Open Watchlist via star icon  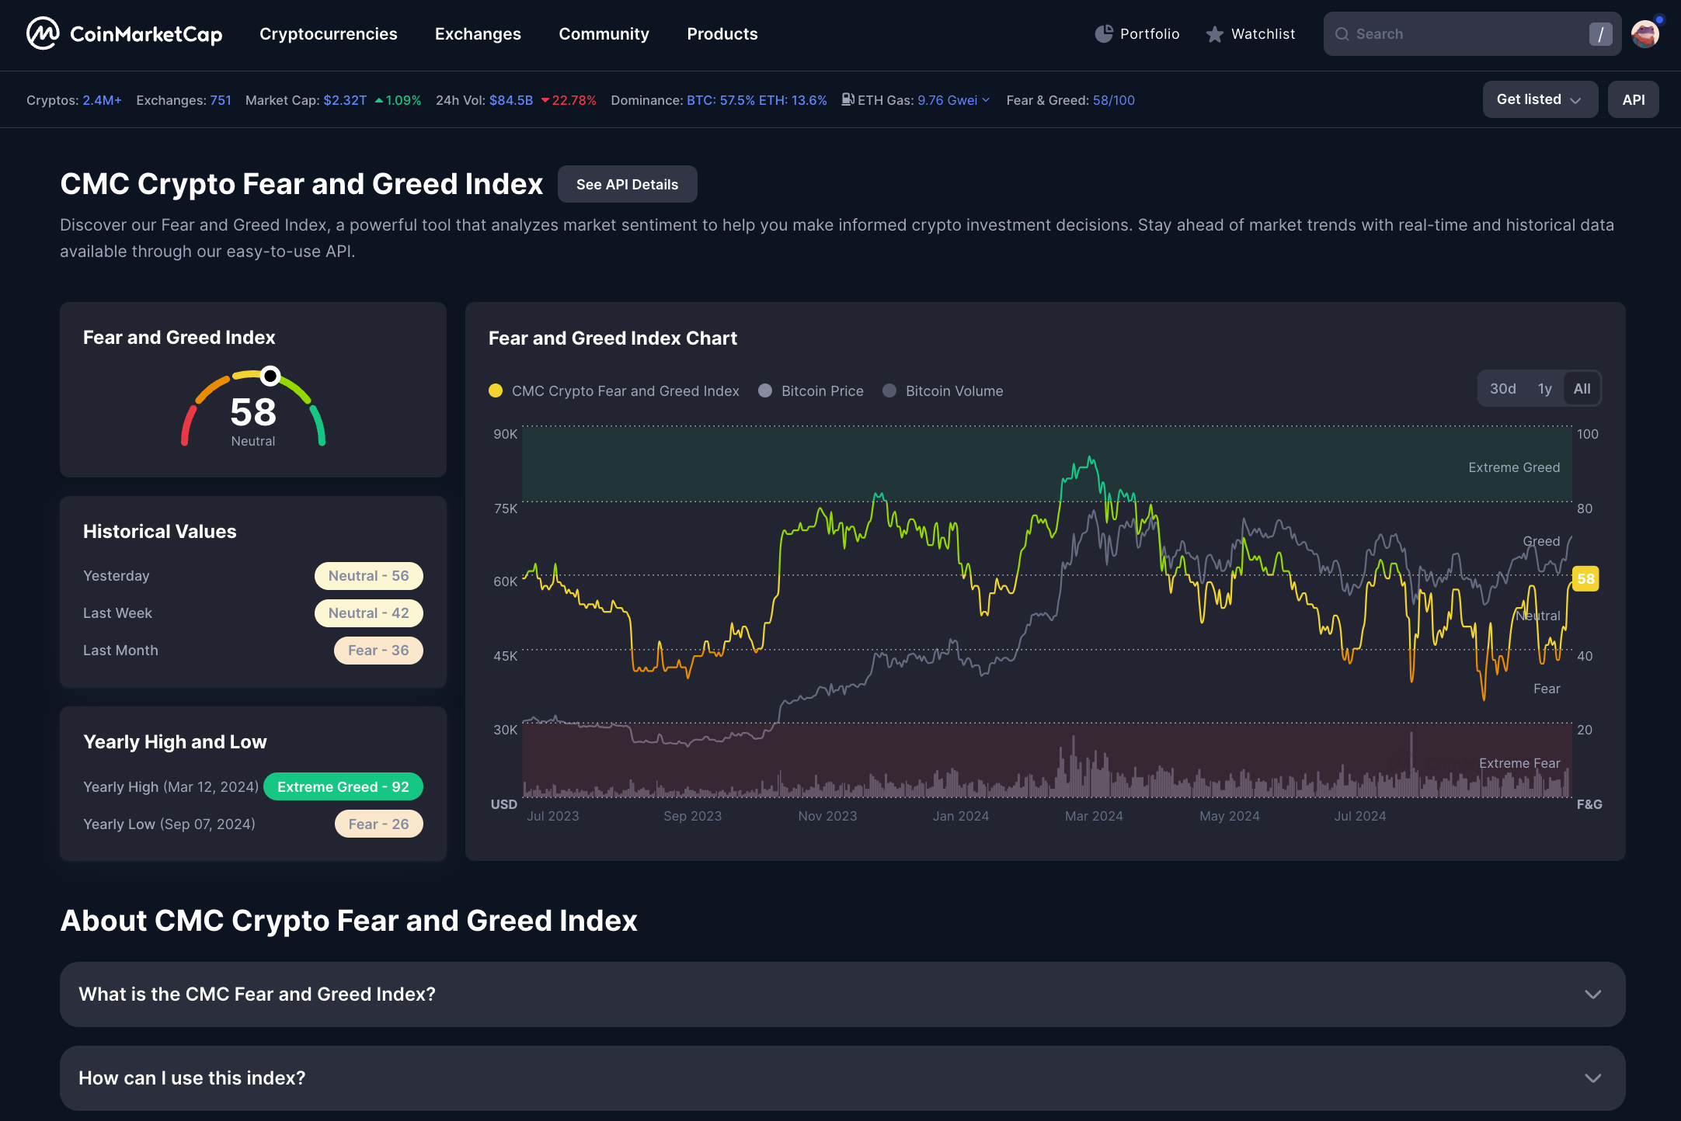coord(1215,34)
